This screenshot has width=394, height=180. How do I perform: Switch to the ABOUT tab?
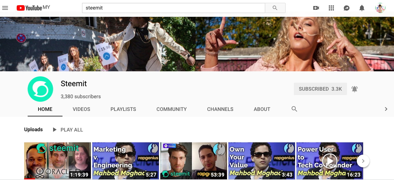coord(262,109)
